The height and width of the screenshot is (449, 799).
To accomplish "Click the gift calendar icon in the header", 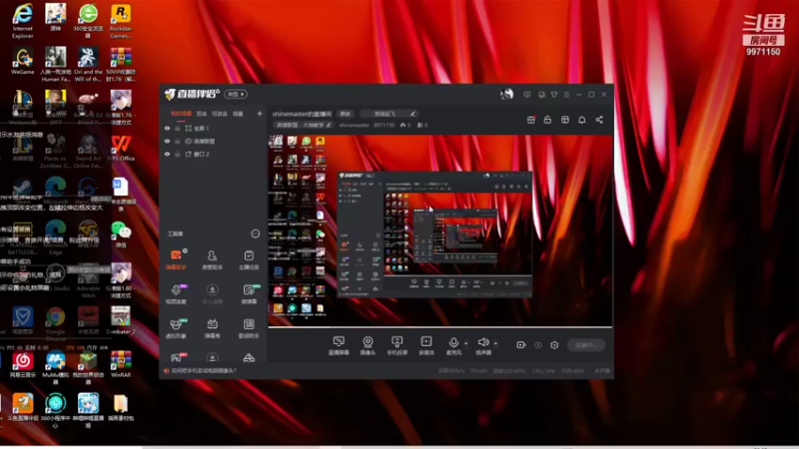I will (530, 120).
